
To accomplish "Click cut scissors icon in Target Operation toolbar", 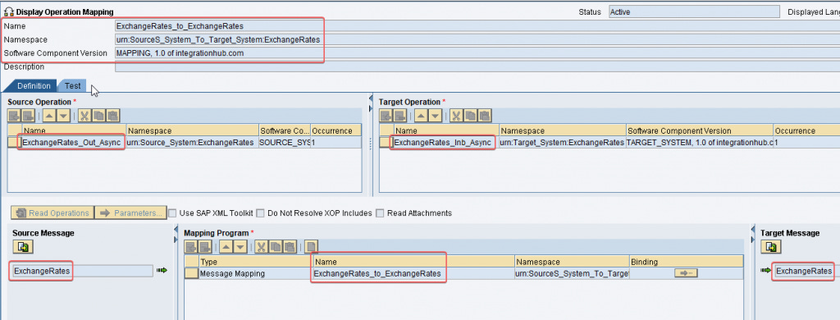I will coord(456,115).
